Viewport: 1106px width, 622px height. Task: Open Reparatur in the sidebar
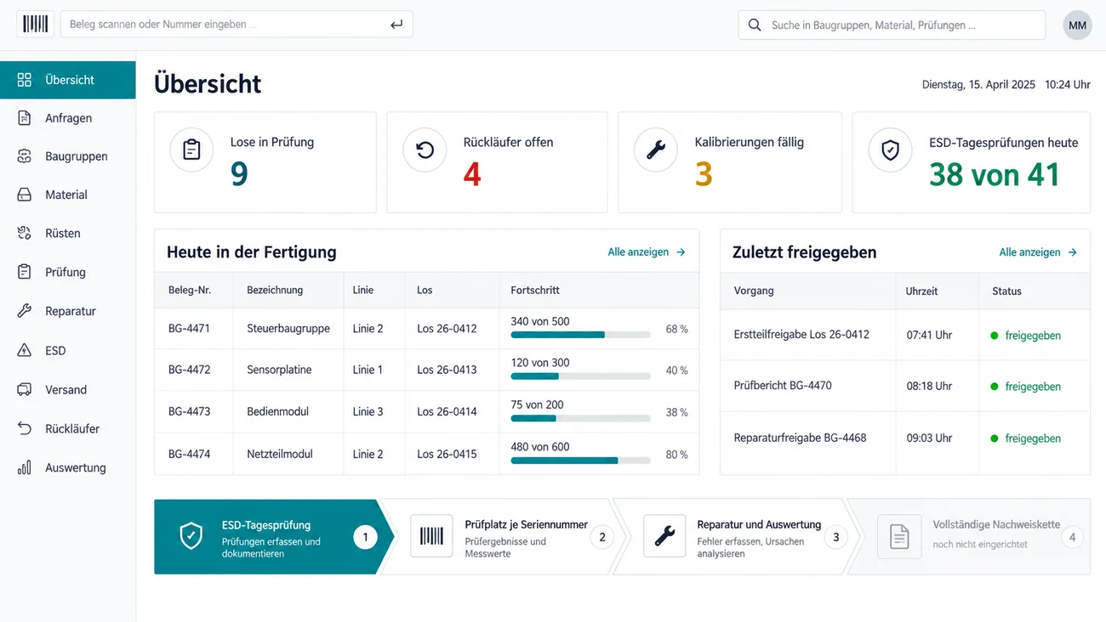click(x=68, y=311)
